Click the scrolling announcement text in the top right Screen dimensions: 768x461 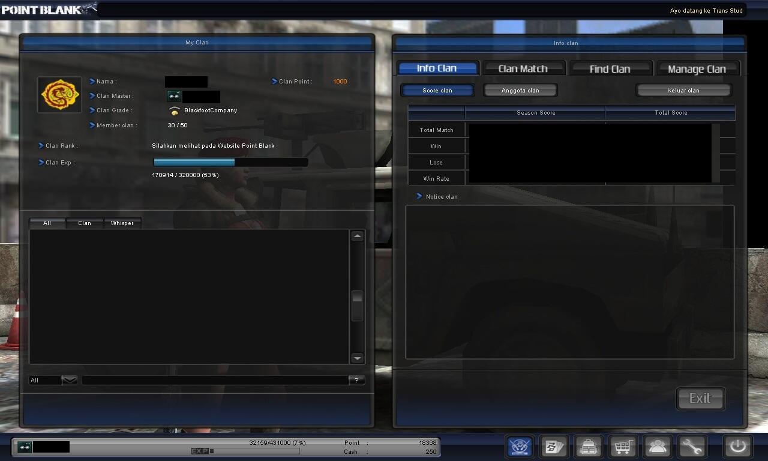706,11
